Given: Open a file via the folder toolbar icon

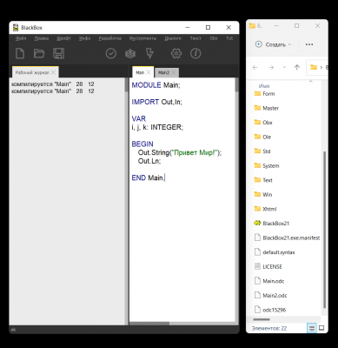Looking at the screenshot, I should [39, 54].
